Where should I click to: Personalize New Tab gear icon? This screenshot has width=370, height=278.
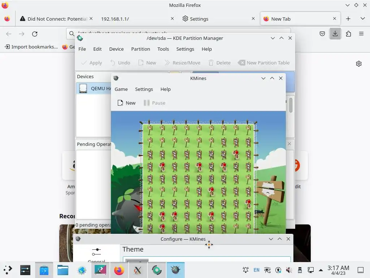pyautogui.click(x=359, y=64)
